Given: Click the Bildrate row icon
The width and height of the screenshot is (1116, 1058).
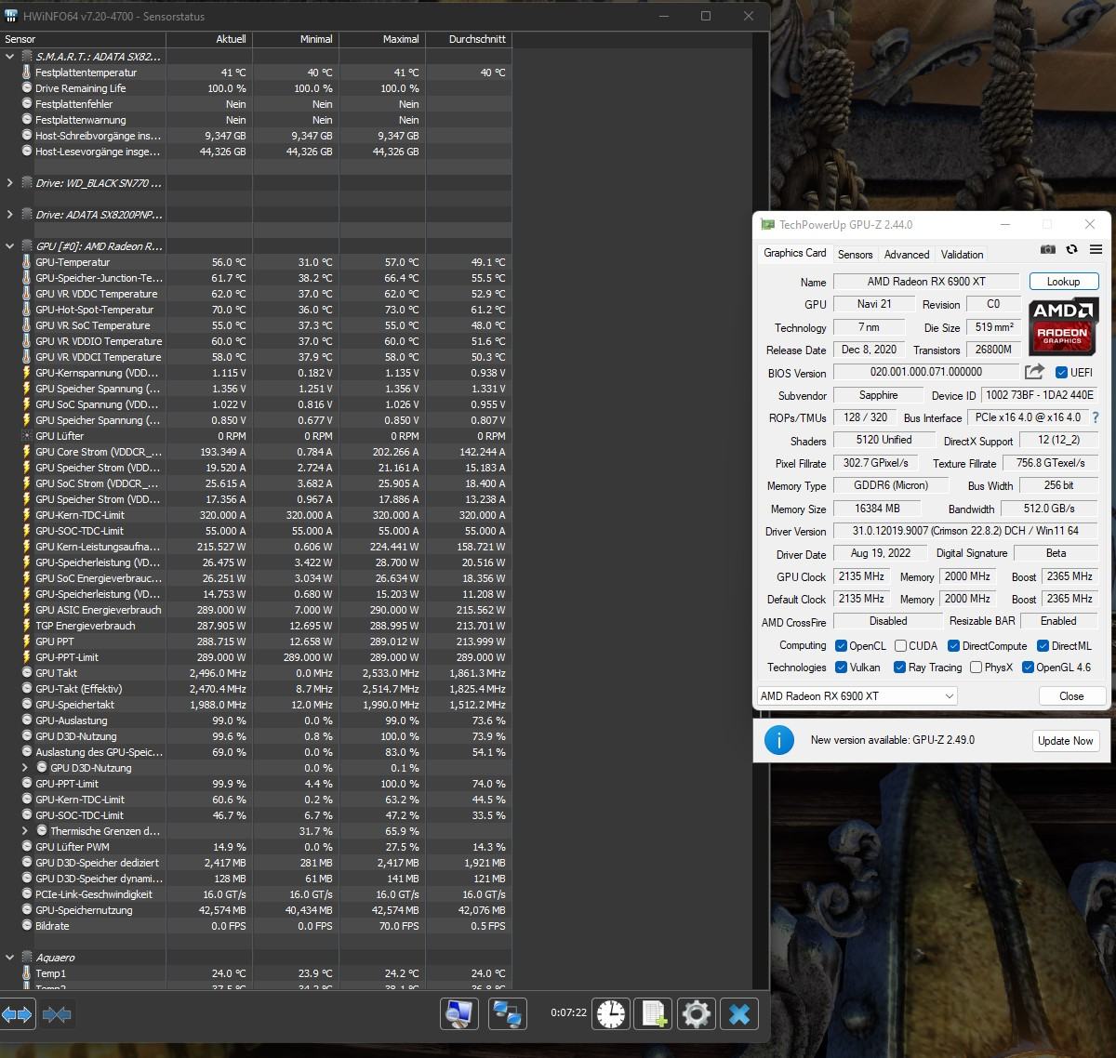Looking at the screenshot, I should click(x=27, y=926).
